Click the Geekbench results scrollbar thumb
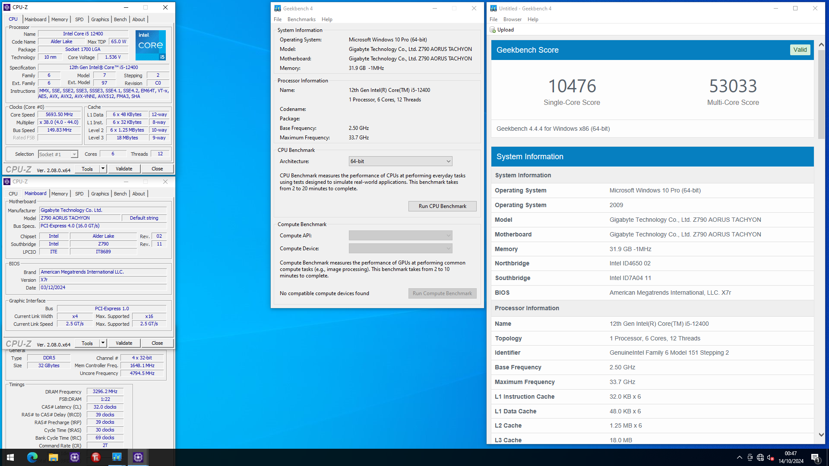 [x=821, y=94]
